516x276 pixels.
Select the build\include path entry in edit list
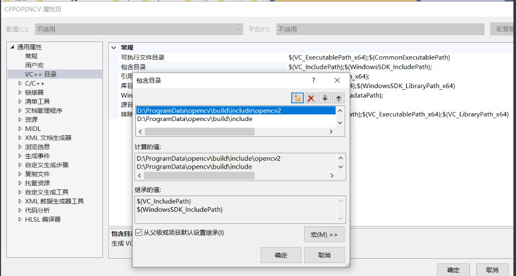point(236,119)
